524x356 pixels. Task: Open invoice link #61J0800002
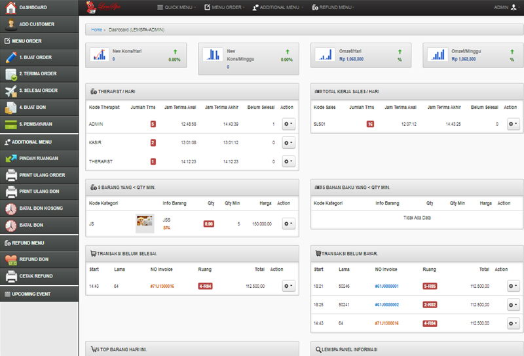(x=386, y=305)
